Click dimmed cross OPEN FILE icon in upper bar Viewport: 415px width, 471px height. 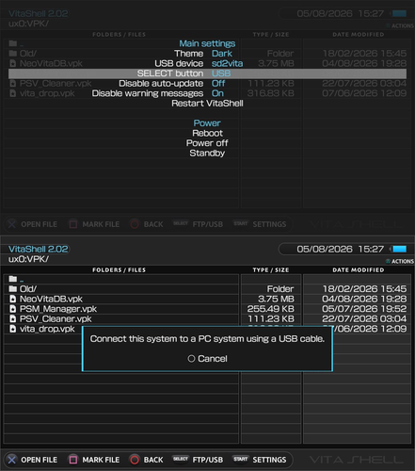click(12, 224)
